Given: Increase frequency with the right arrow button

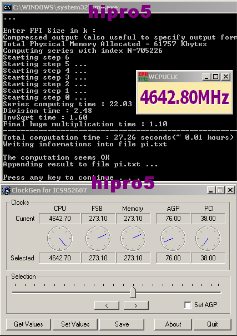Looking at the screenshot, I should click(136, 305).
